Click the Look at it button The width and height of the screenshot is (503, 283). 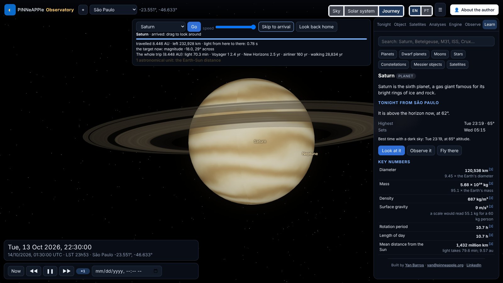391,151
